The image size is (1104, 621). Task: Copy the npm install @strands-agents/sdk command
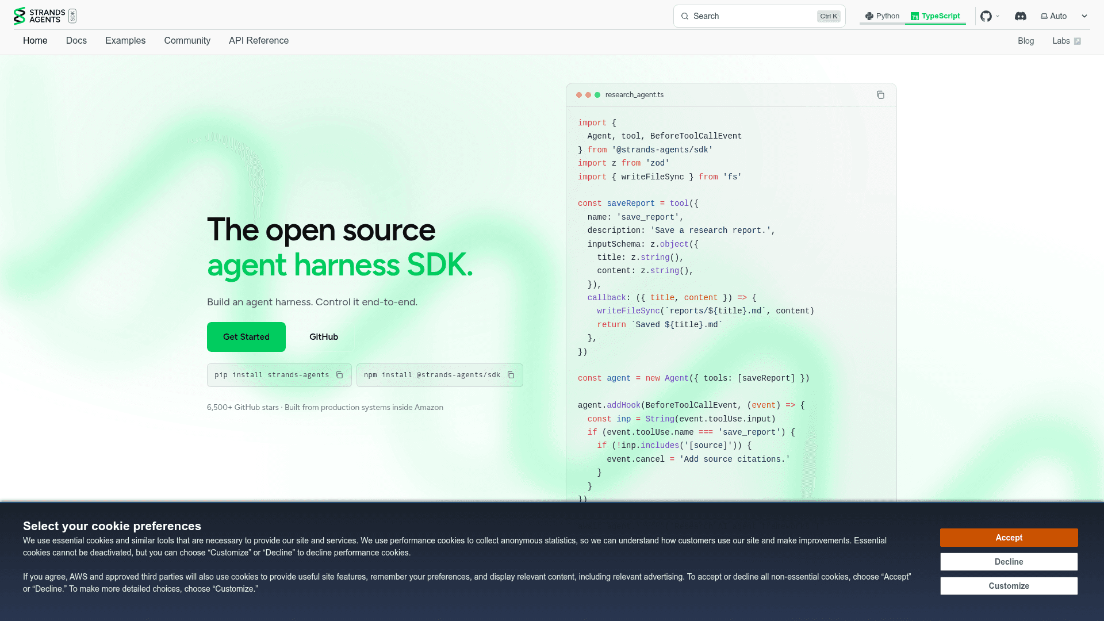click(511, 375)
